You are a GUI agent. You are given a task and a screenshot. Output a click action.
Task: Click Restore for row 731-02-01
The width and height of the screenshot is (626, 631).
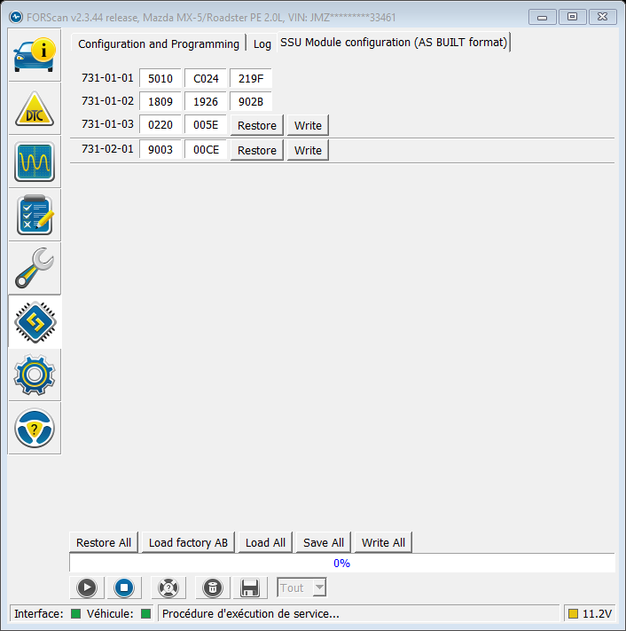(257, 150)
